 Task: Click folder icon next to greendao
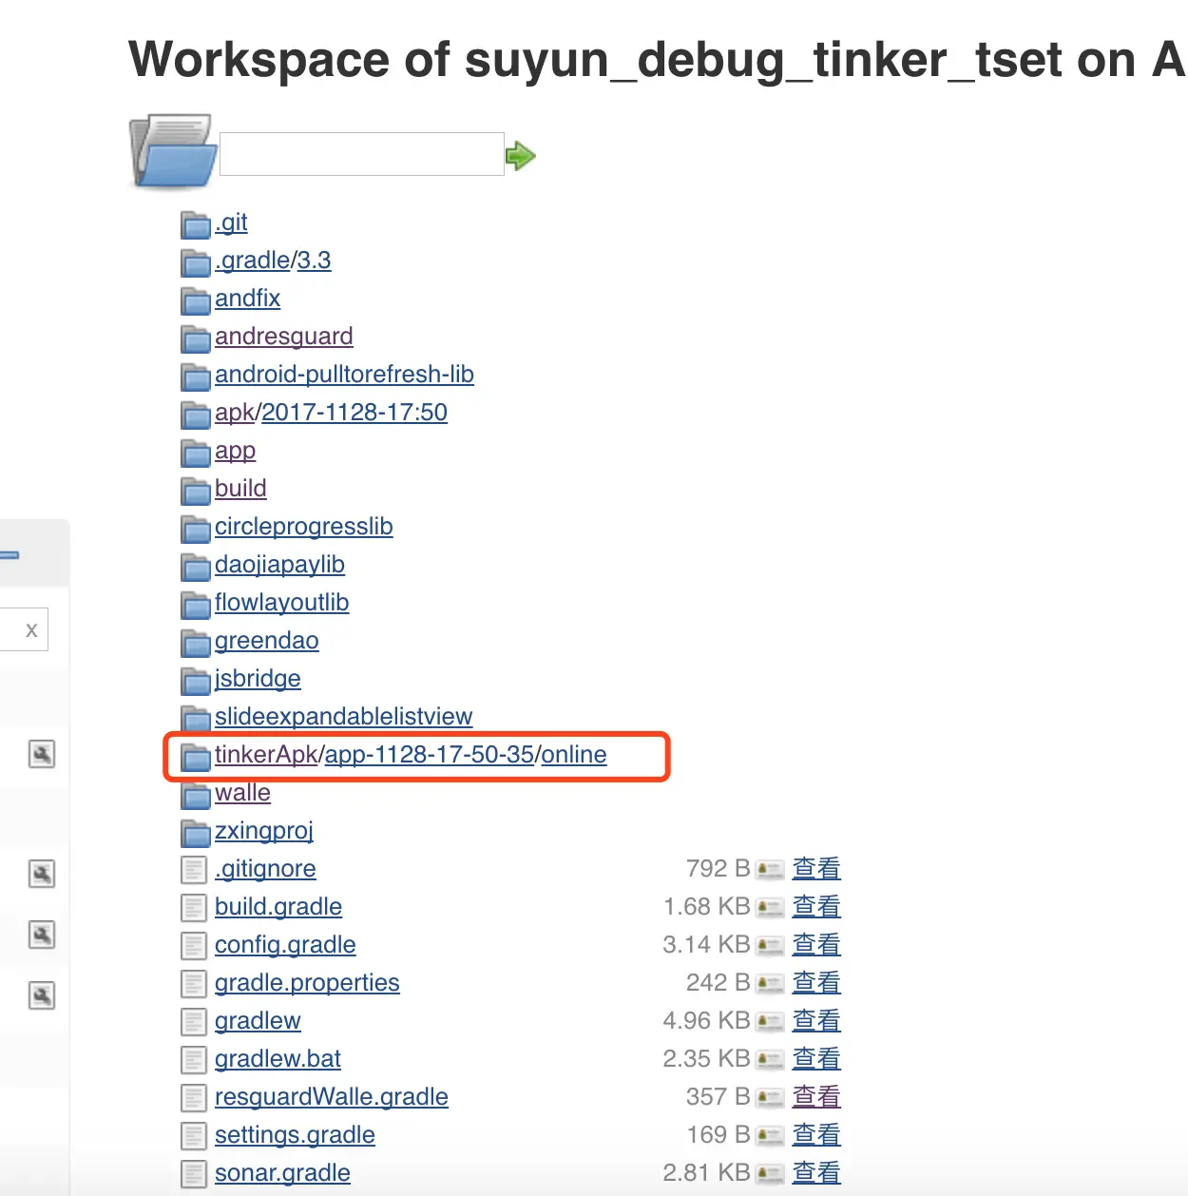click(x=196, y=644)
